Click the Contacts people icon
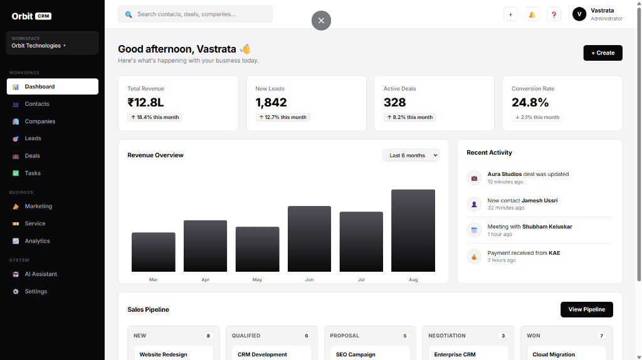 16,105
